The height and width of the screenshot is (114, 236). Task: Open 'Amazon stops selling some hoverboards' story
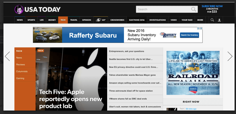tap(135, 83)
